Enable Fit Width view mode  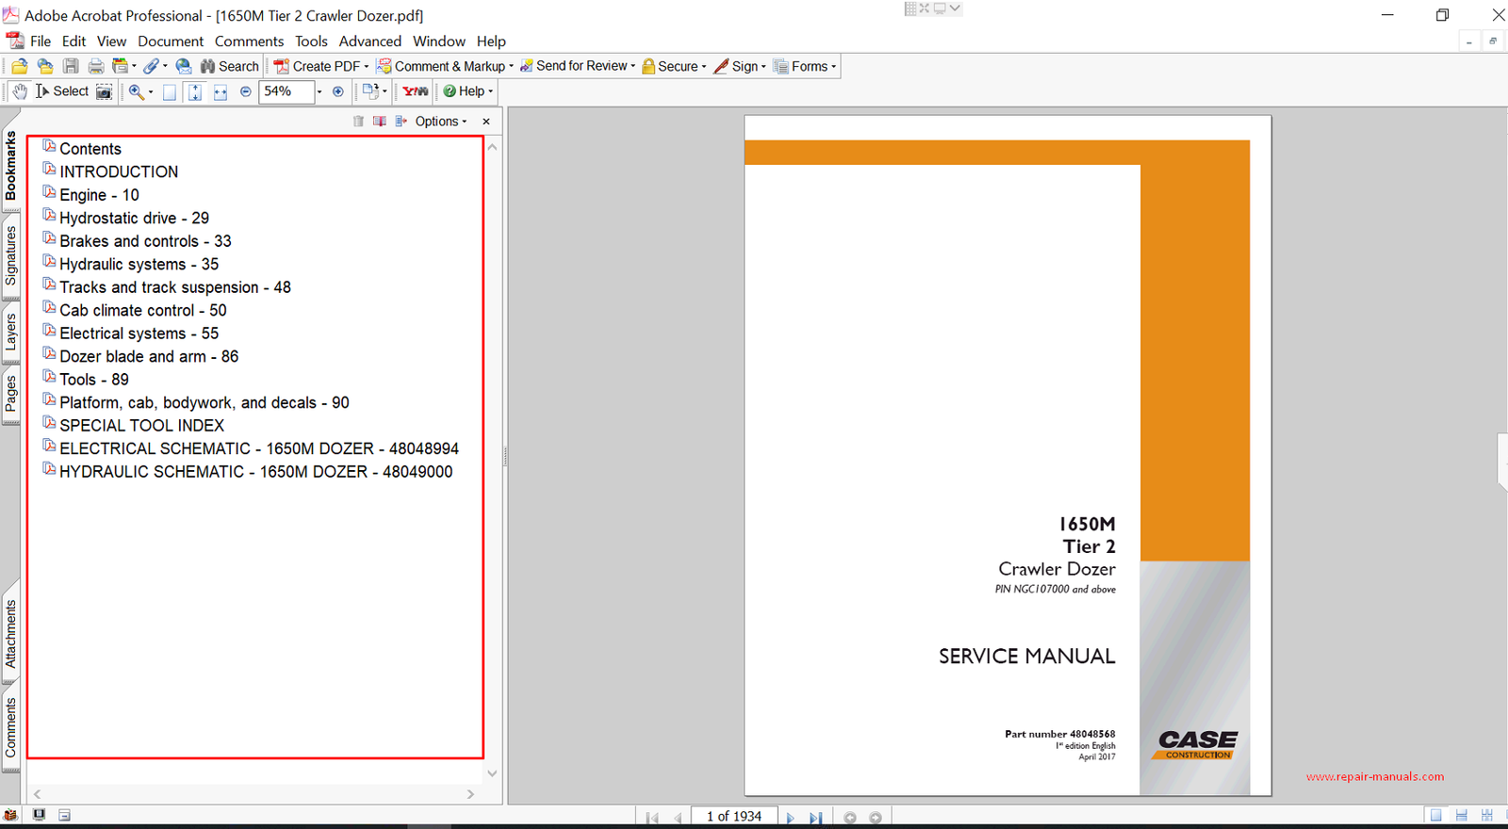[x=221, y=91]
